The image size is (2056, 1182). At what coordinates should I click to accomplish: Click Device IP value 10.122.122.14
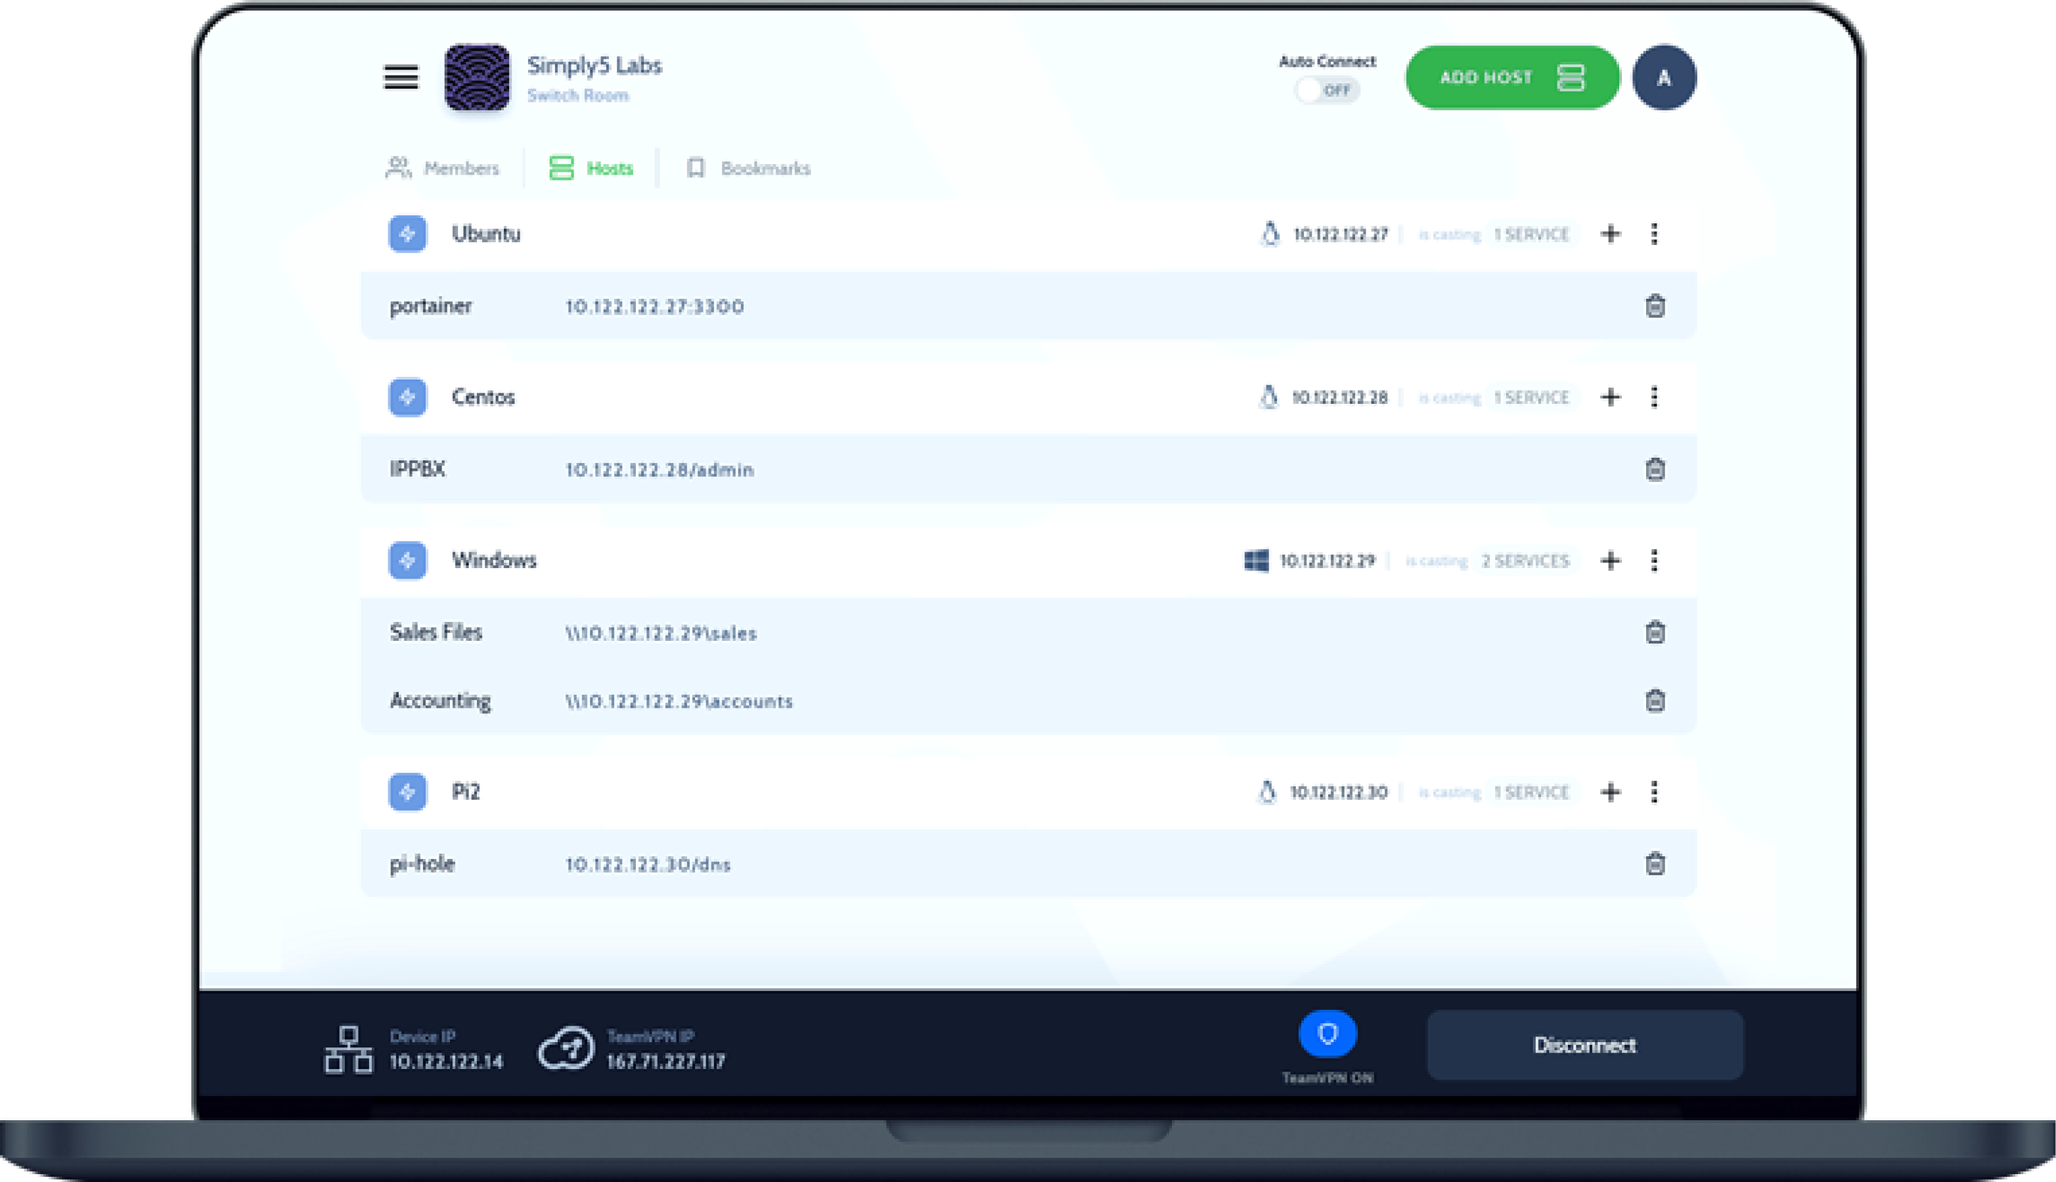446,1062
